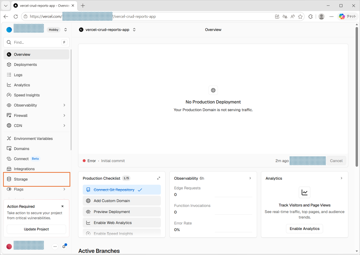Open a new browser tab
Viewport: 360px width, 255px height.
click(x=83, y=5)
